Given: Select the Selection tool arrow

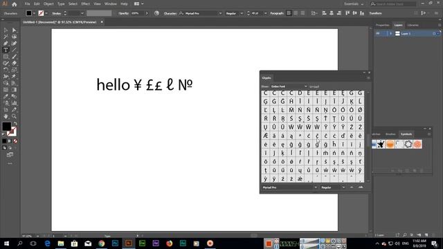Looking at the screenshot, I should 6,30.
